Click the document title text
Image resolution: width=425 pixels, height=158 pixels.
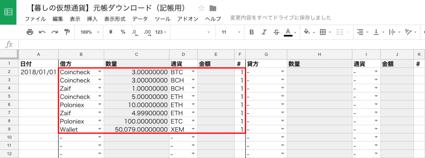click(107, 8)
